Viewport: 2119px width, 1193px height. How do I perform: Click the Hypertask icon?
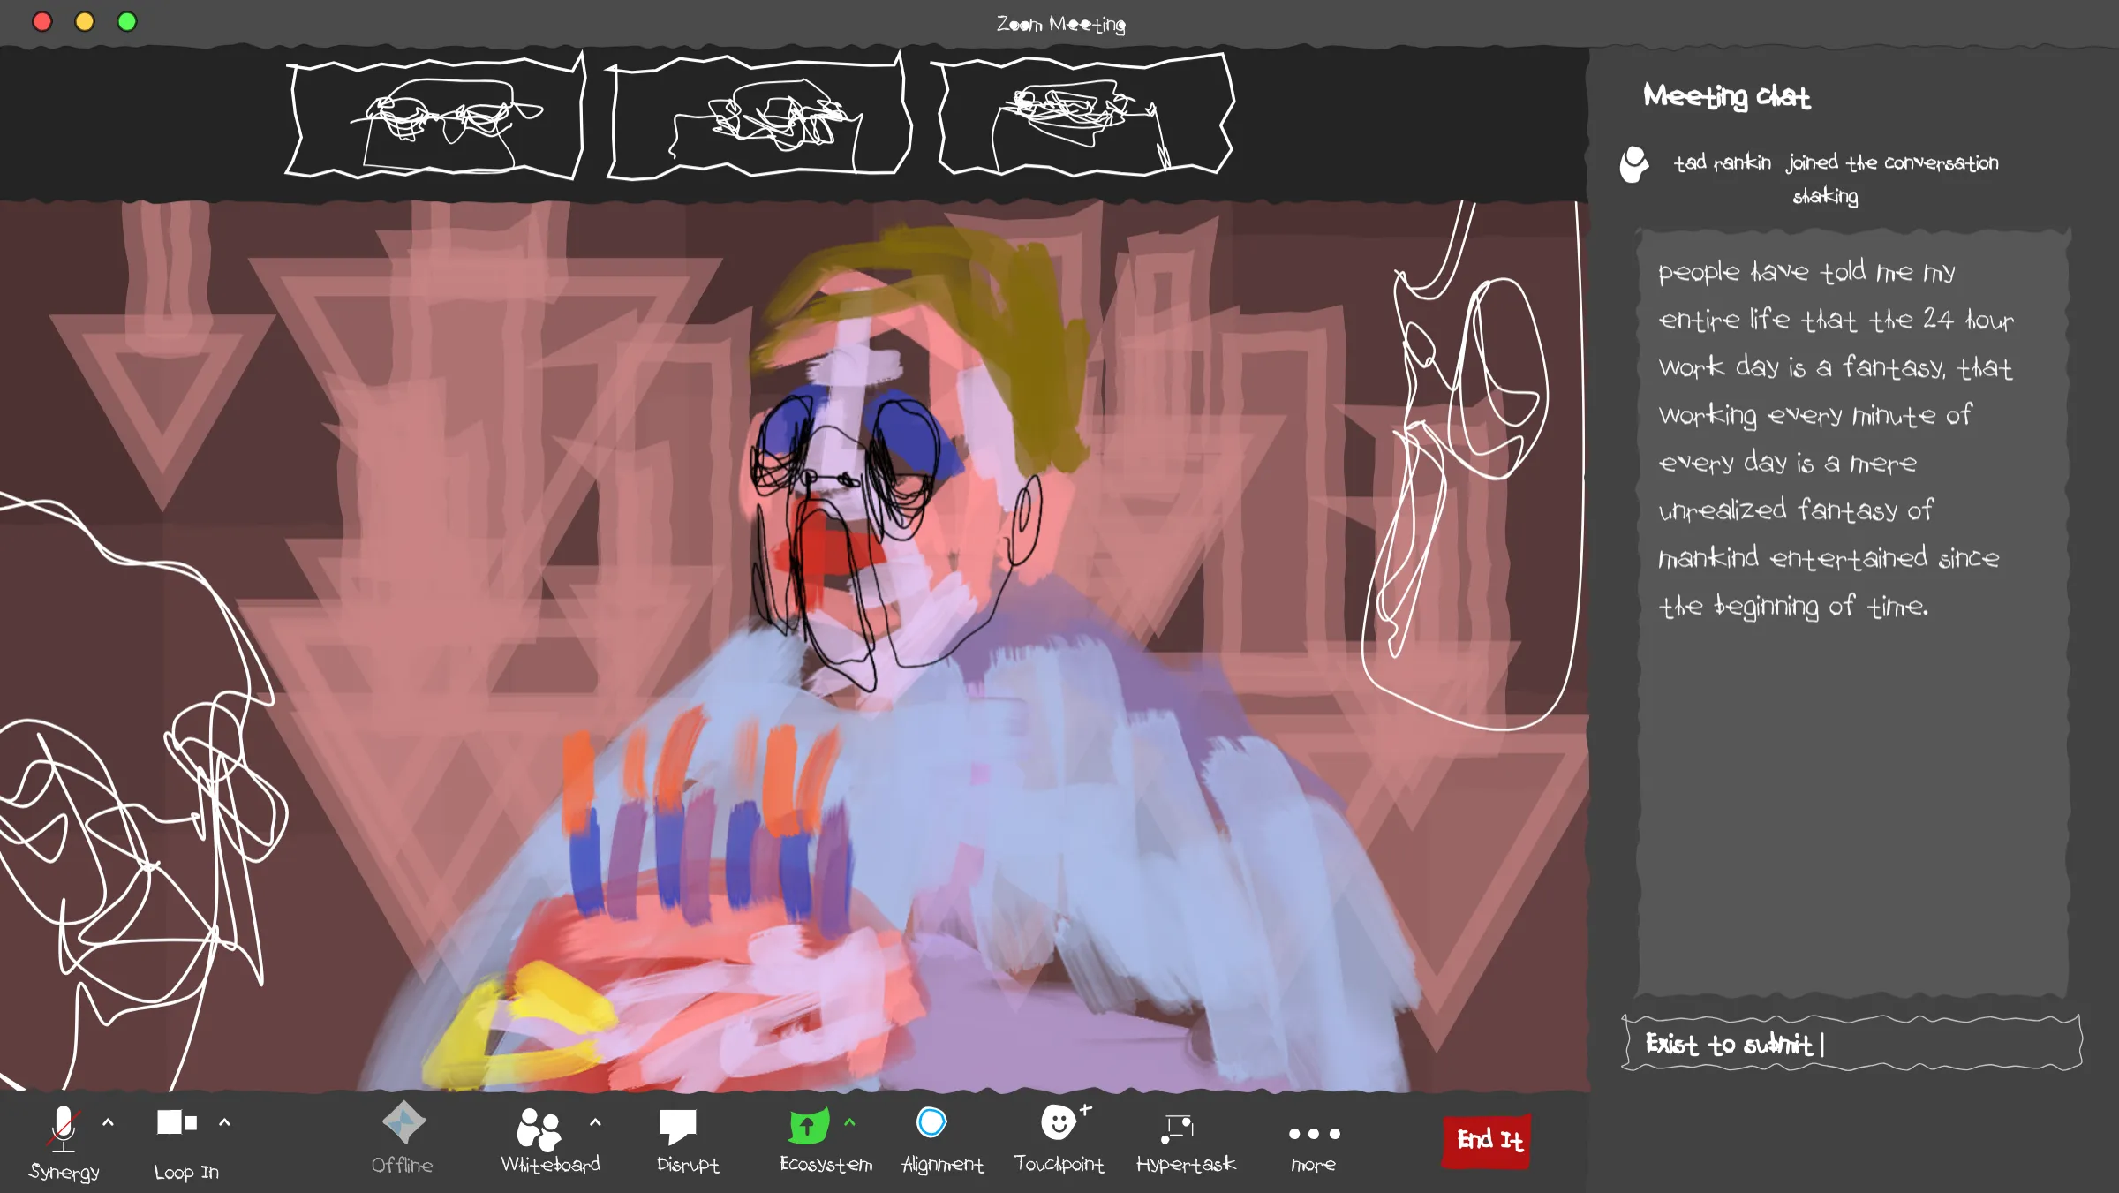point(1178,1128)
